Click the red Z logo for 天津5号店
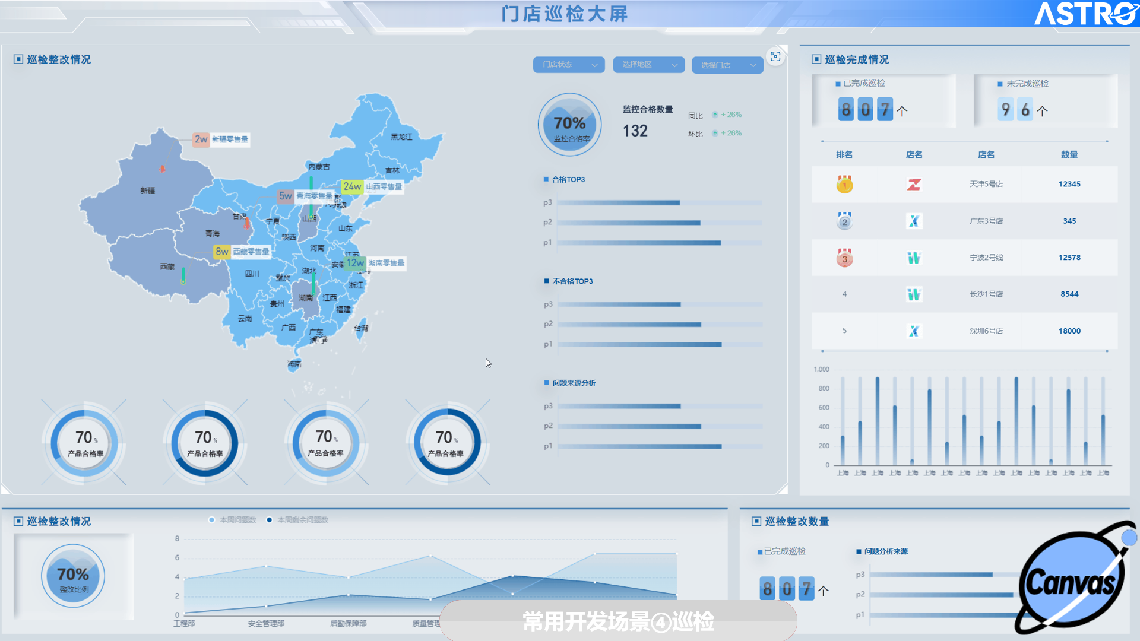The width and height of the screenshot is (1140, 641). pyautogui.click(x=914, y=185)
